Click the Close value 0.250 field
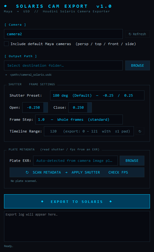 point(78,107)
